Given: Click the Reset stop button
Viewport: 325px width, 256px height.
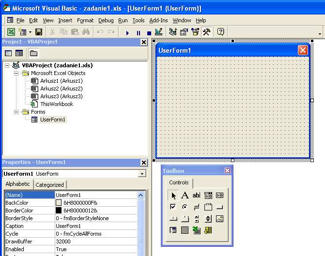Looking at the screenshot, I should 149,33.
